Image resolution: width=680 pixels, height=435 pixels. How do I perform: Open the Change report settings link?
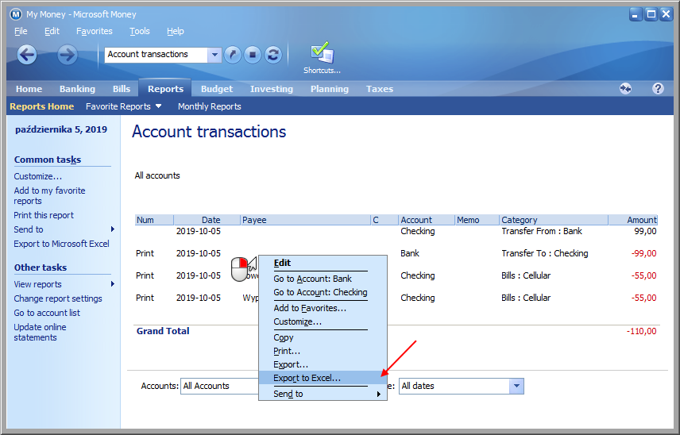pyautogui.click(x=58, y=298)
